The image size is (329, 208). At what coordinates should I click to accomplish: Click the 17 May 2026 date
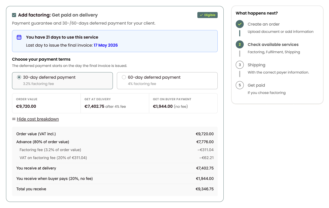[106, 45]
